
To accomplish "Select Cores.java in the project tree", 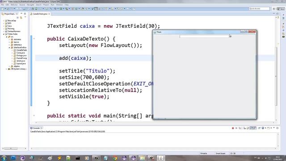I will coord(21,53).
